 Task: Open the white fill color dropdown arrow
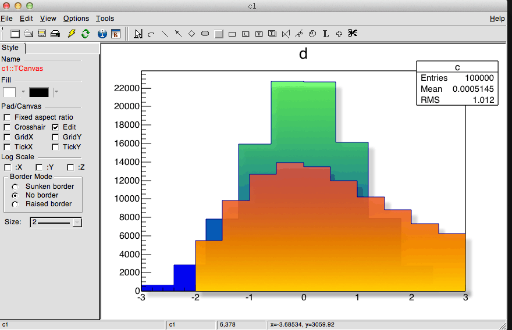click(23, 92)
